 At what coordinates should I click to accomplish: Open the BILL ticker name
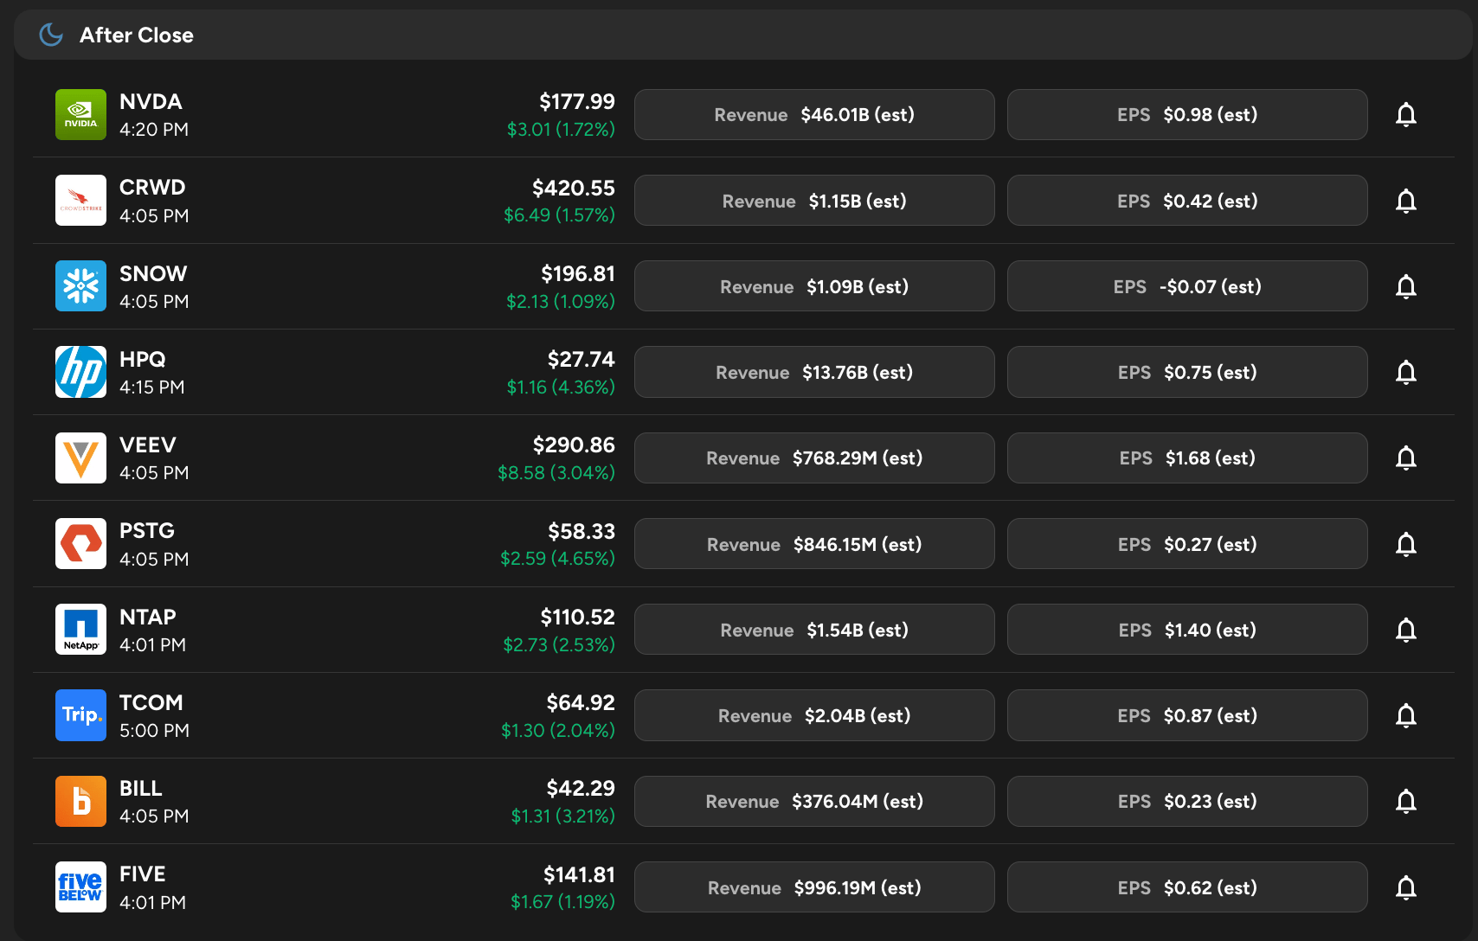click(141, 788)
